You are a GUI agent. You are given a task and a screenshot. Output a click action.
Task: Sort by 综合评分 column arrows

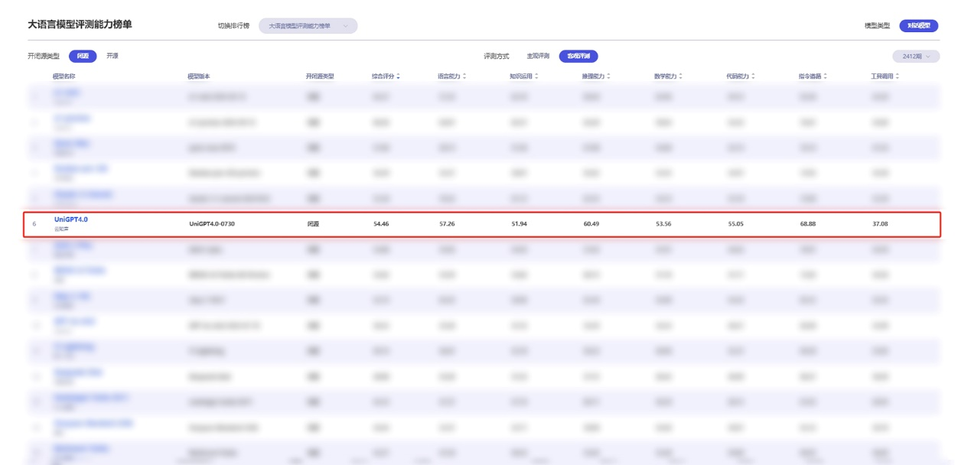point(399,76)
